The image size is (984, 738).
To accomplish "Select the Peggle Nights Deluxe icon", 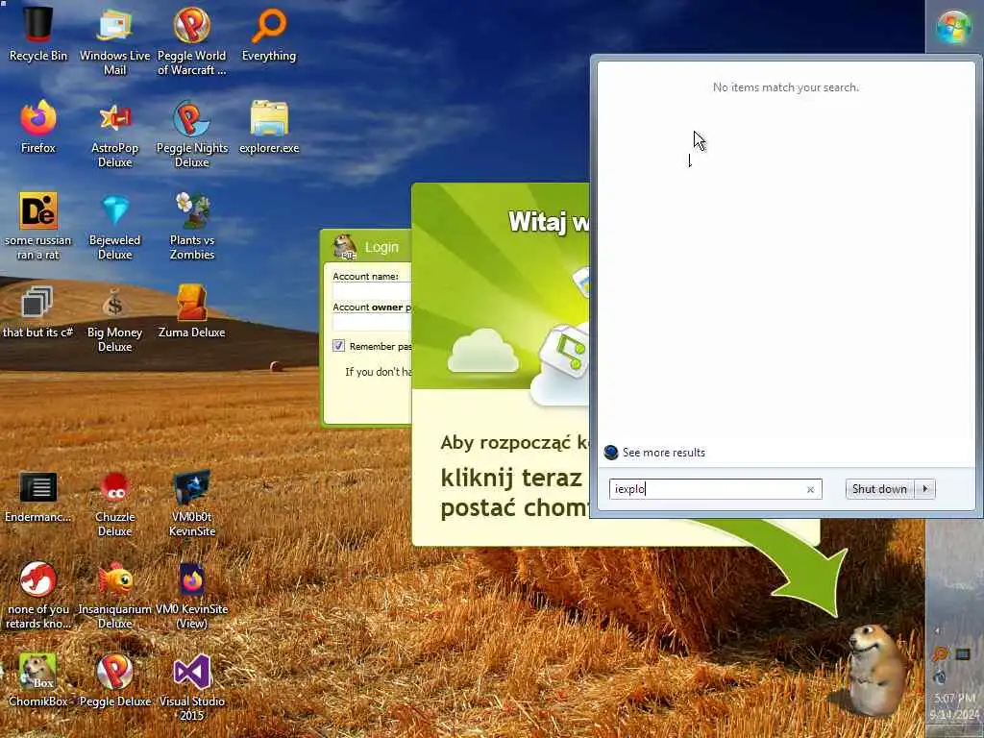I will (191, 134).
